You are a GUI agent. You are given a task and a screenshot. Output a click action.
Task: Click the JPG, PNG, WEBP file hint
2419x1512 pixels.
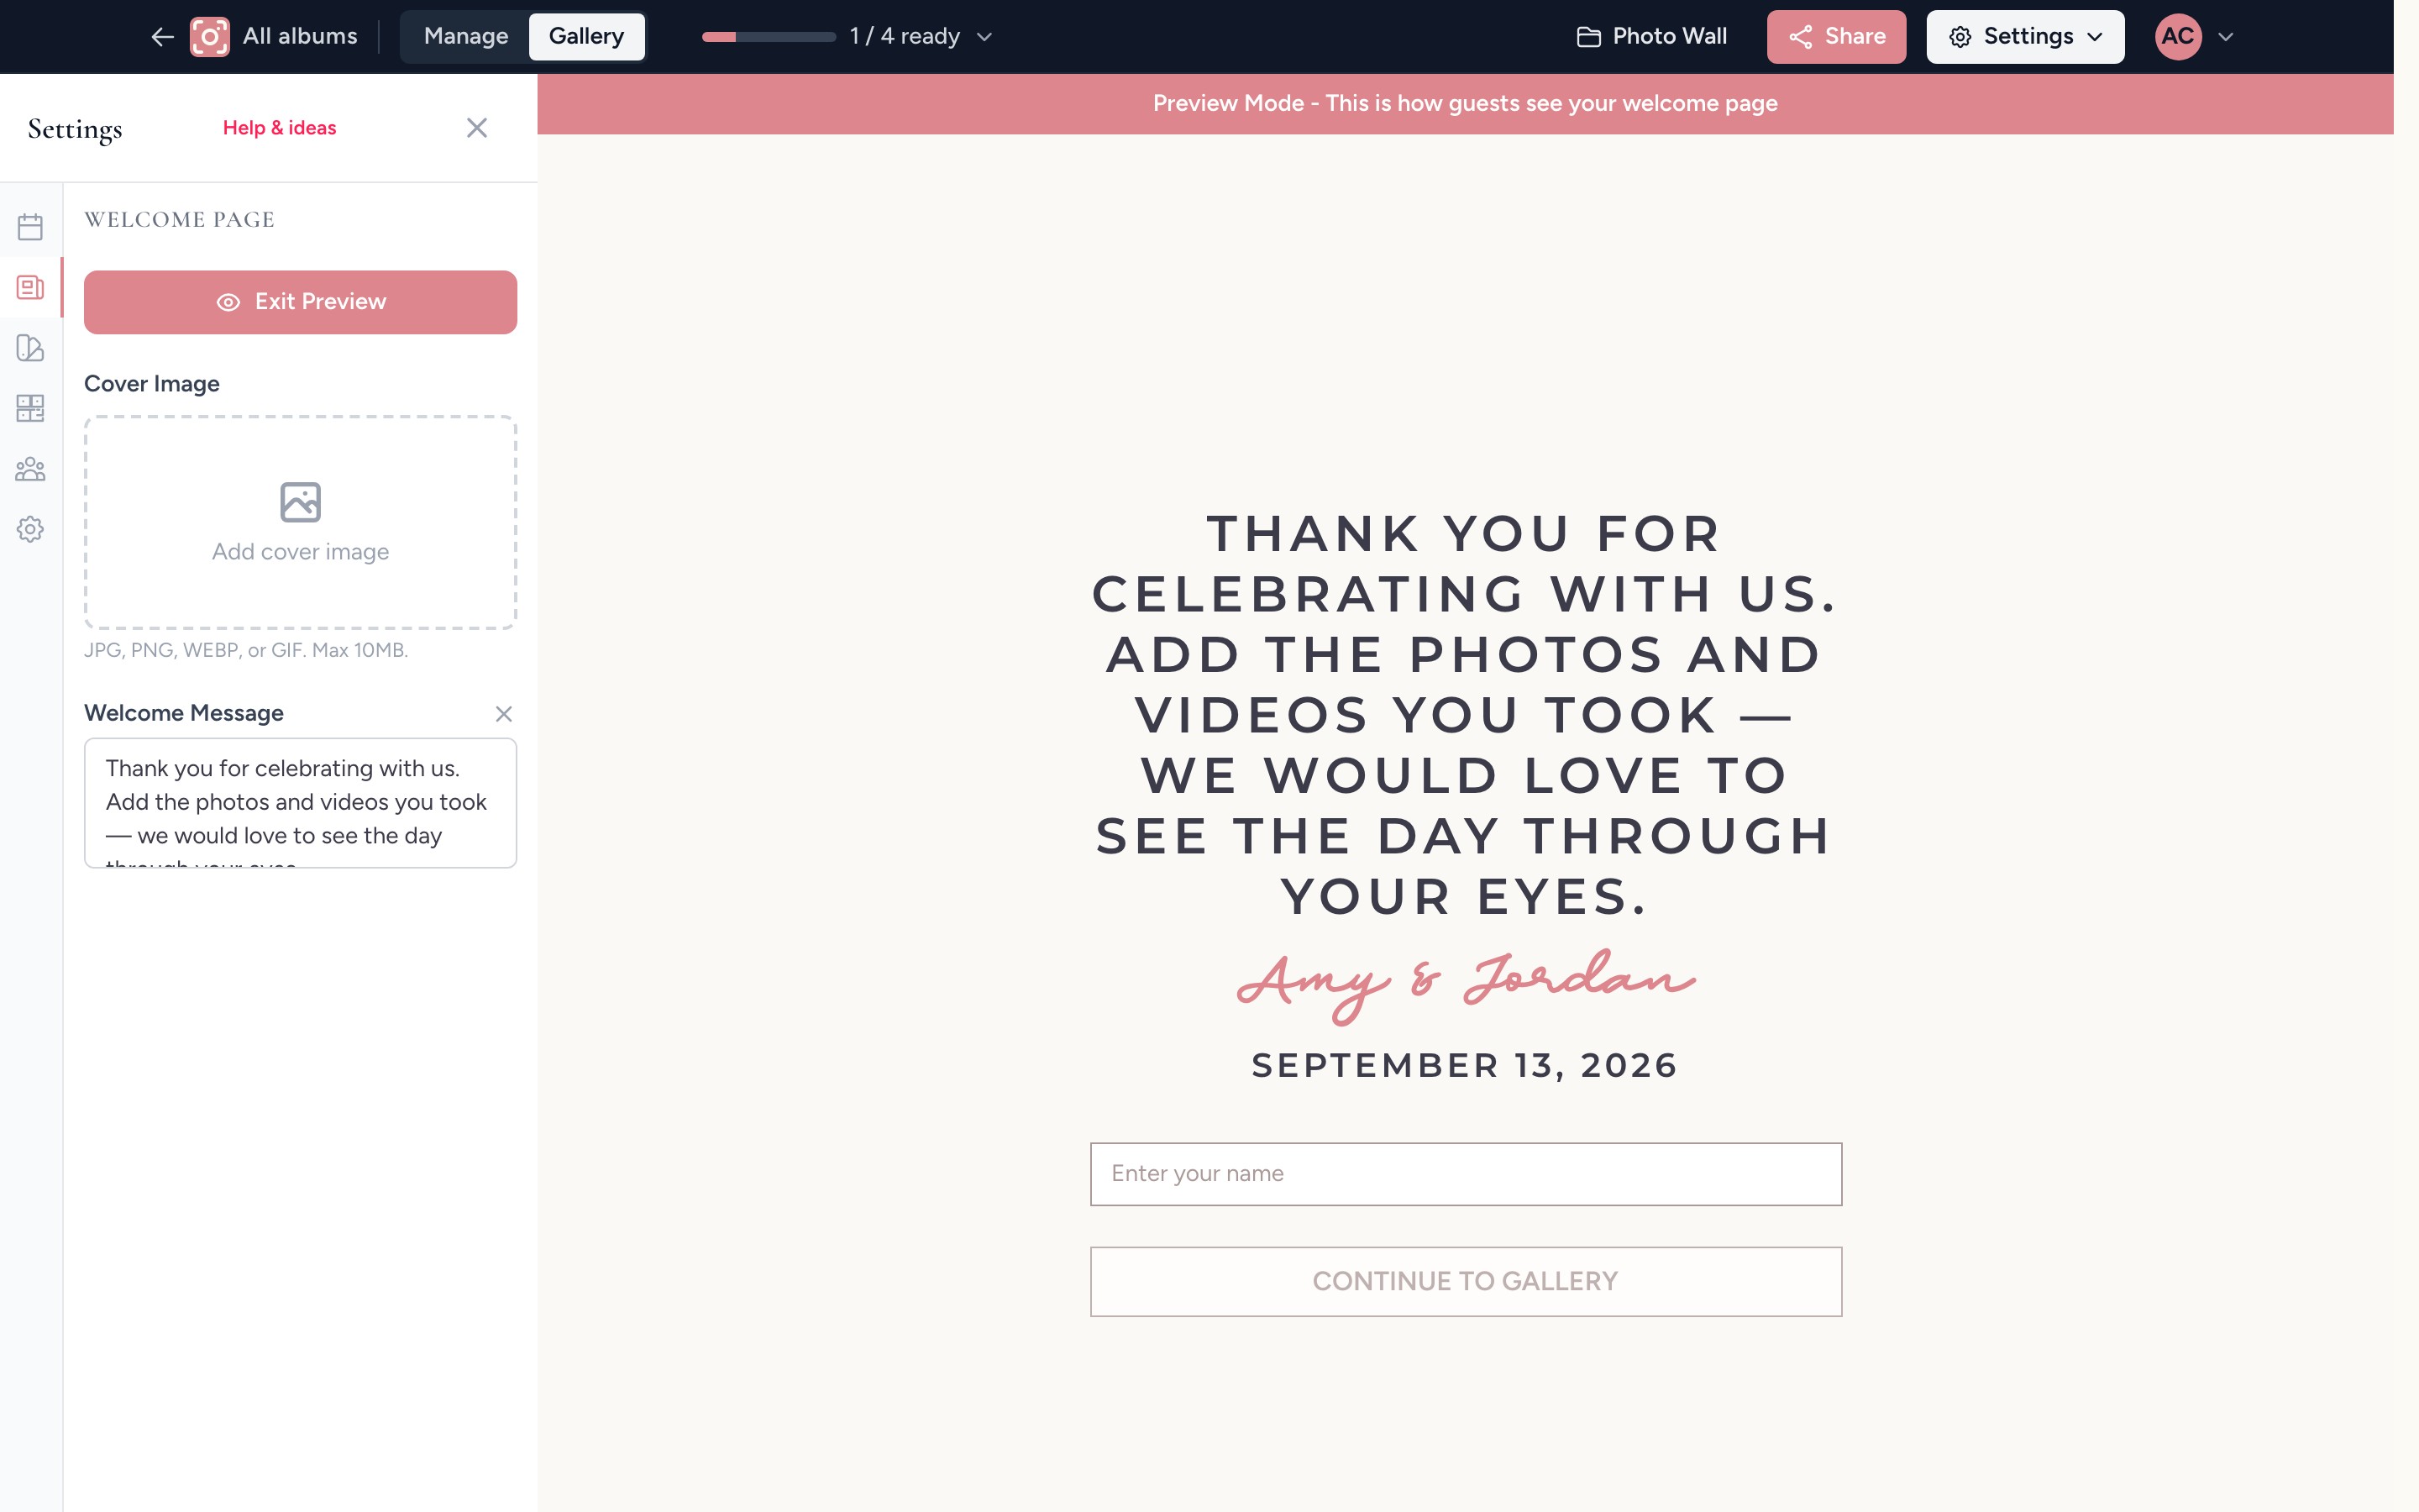pyautogui.click(x=246, y=650)
